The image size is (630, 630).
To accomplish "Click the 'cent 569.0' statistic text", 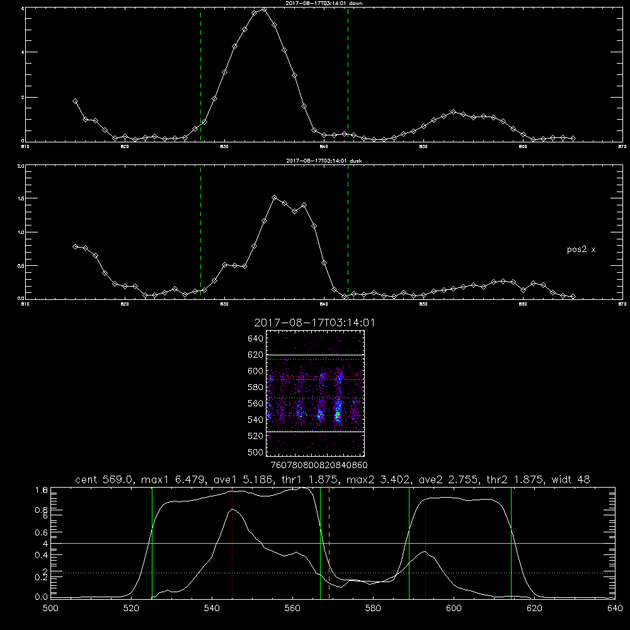I will (104, 479).
